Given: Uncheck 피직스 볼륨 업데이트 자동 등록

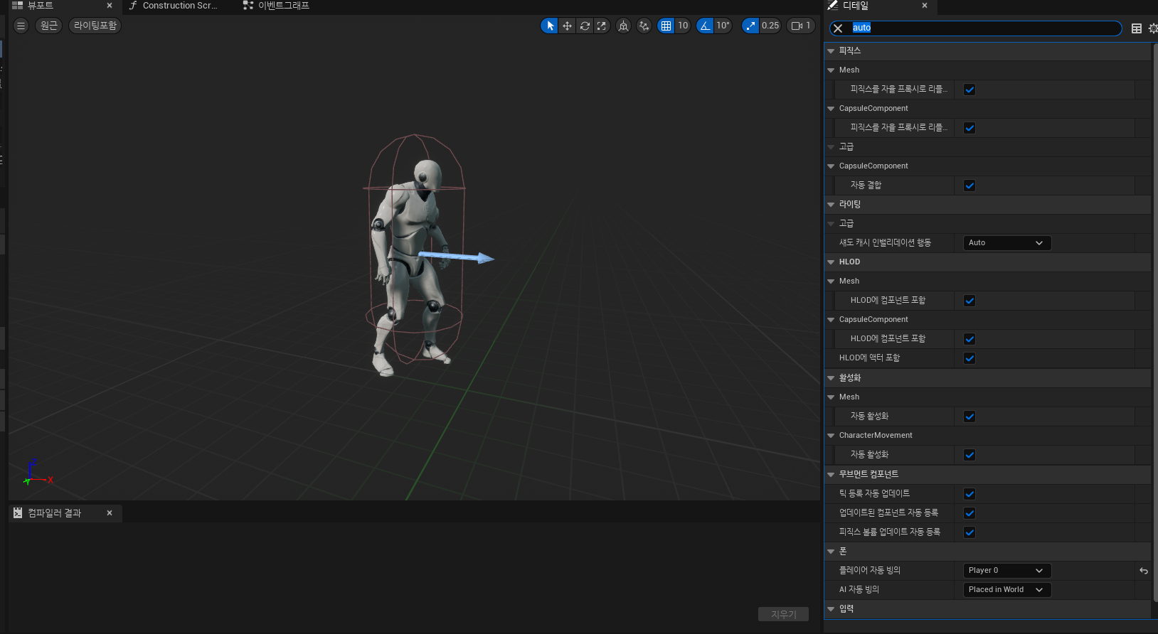Looking at the screenshot, I should click(x=970, y=532).
